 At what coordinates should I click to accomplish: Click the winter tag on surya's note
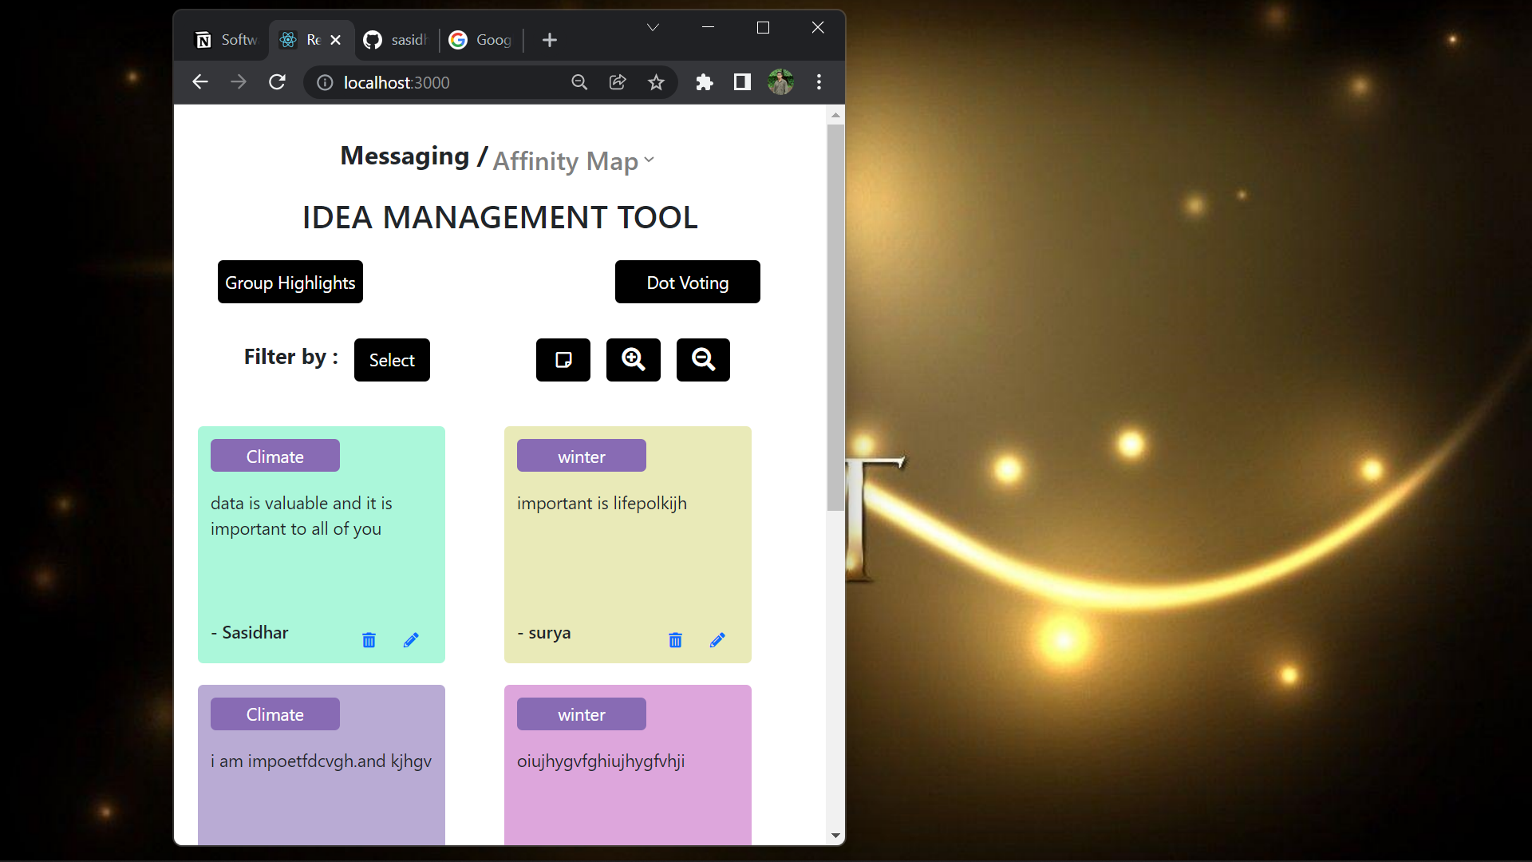[x=582, y=456]
